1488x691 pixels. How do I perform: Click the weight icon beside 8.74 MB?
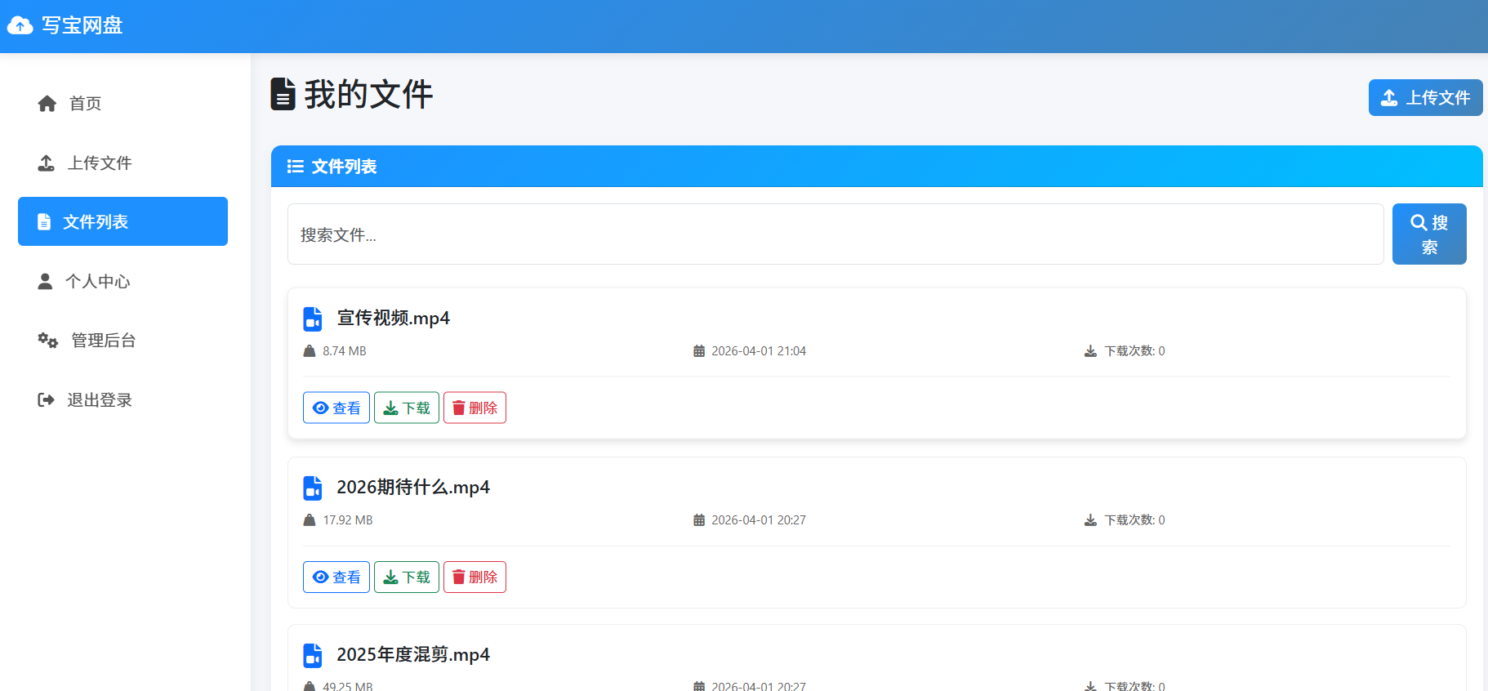point(310,351)
